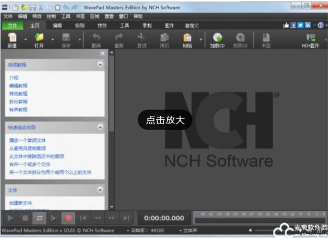Open the 编辑教程 tutorial link

click(x=18, y=86)
